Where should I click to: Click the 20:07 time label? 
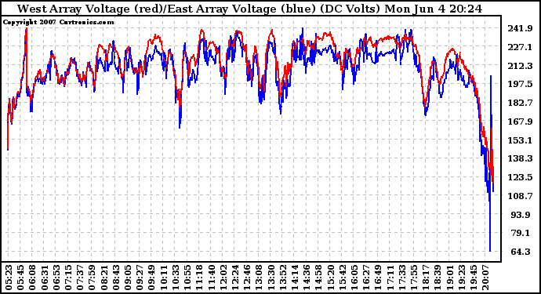(x=486, y=278)
